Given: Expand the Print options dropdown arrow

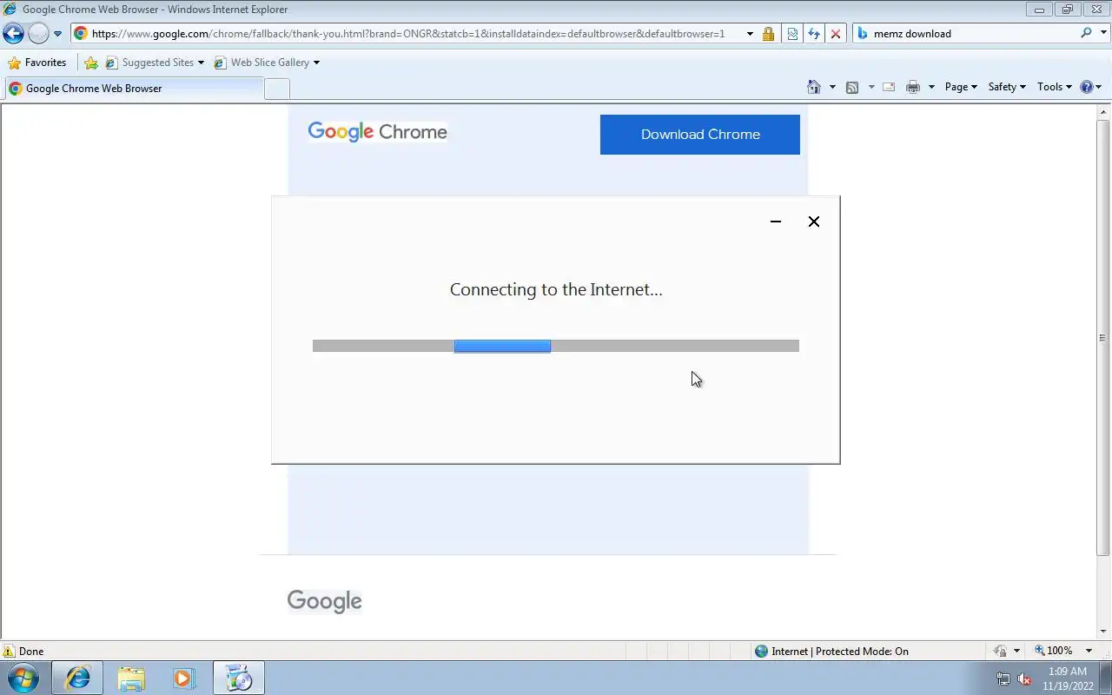Looking at the screenshot, I should point(931,87).
